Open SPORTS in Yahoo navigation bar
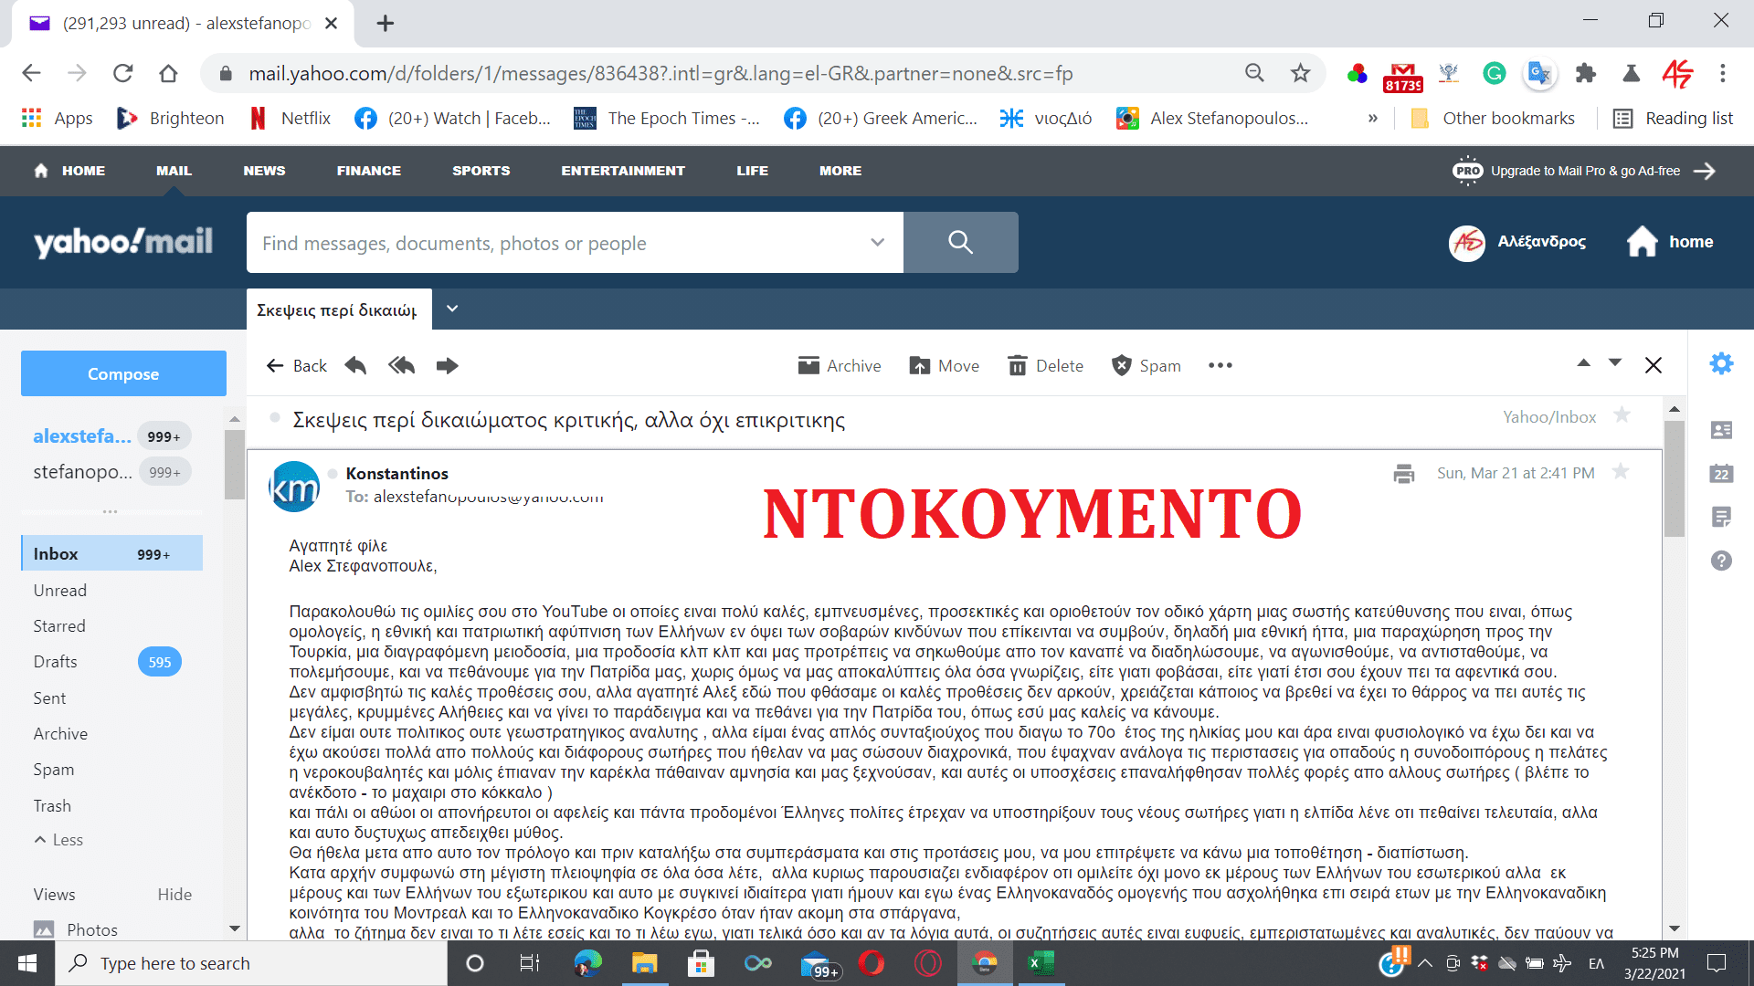The image size is (1754, 986). point(481,171)
